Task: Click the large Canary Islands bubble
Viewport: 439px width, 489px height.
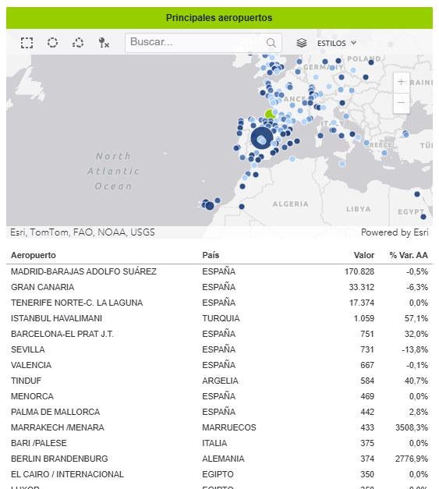Action: tap(210, 206)
